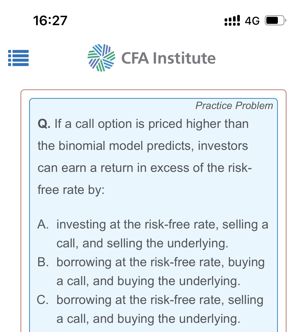
Task: Tap the question text about binomial model
Action: tap(143, 146)
